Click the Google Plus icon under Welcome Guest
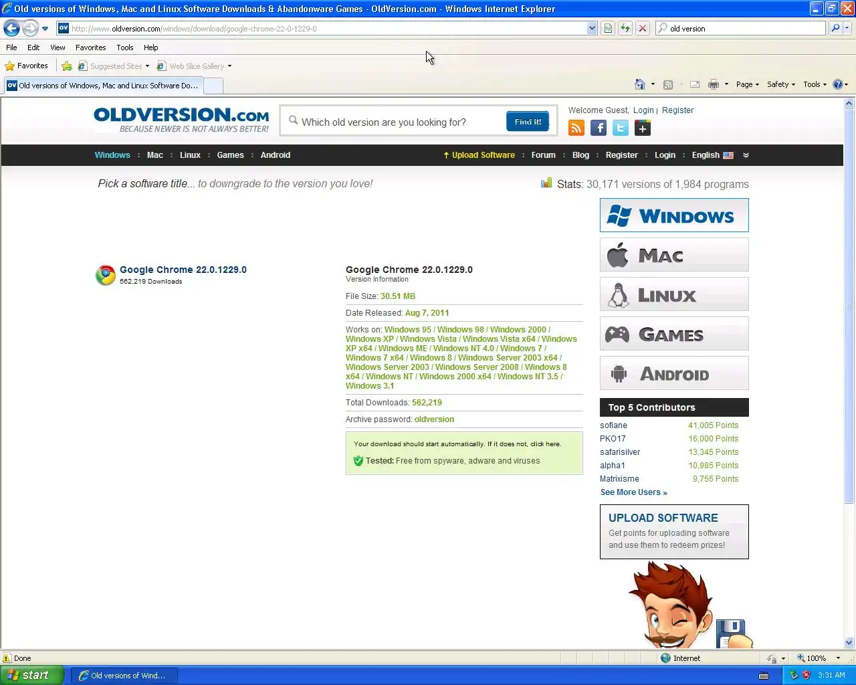This screenshot has width=856, height=685. click(643, 128)
